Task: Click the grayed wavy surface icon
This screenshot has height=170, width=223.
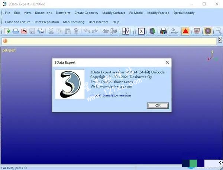Action: click(x=106, y=31)
